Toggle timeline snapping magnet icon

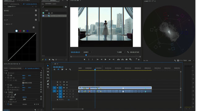pos(58,69)
